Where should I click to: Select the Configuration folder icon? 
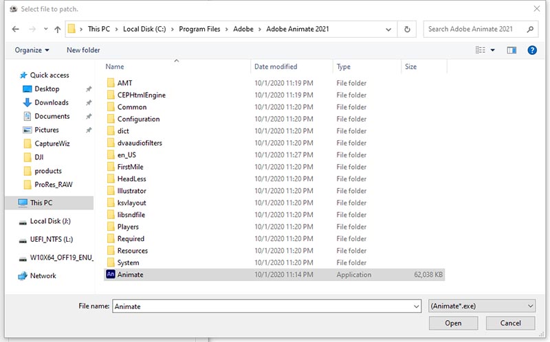pos(111,119)
